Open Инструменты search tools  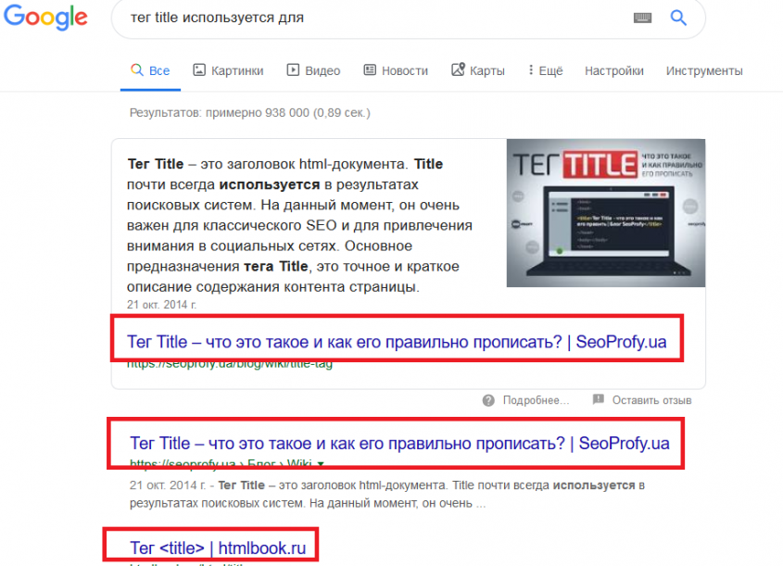(704, 71)
